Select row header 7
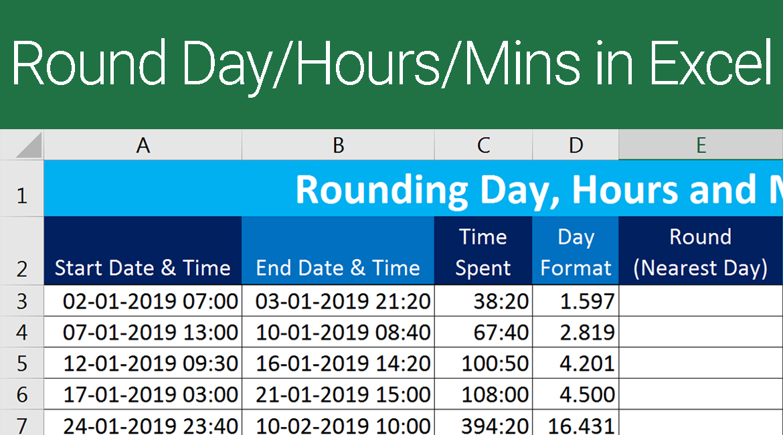 21,425
